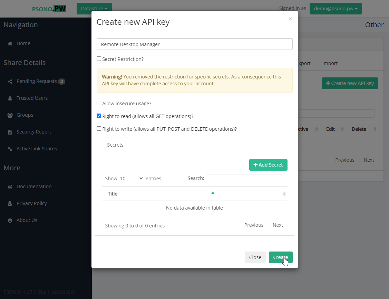The image size is (389, 299).
Task: Open the About Us page
Action: pyautogui.click(x=26, y=220)
